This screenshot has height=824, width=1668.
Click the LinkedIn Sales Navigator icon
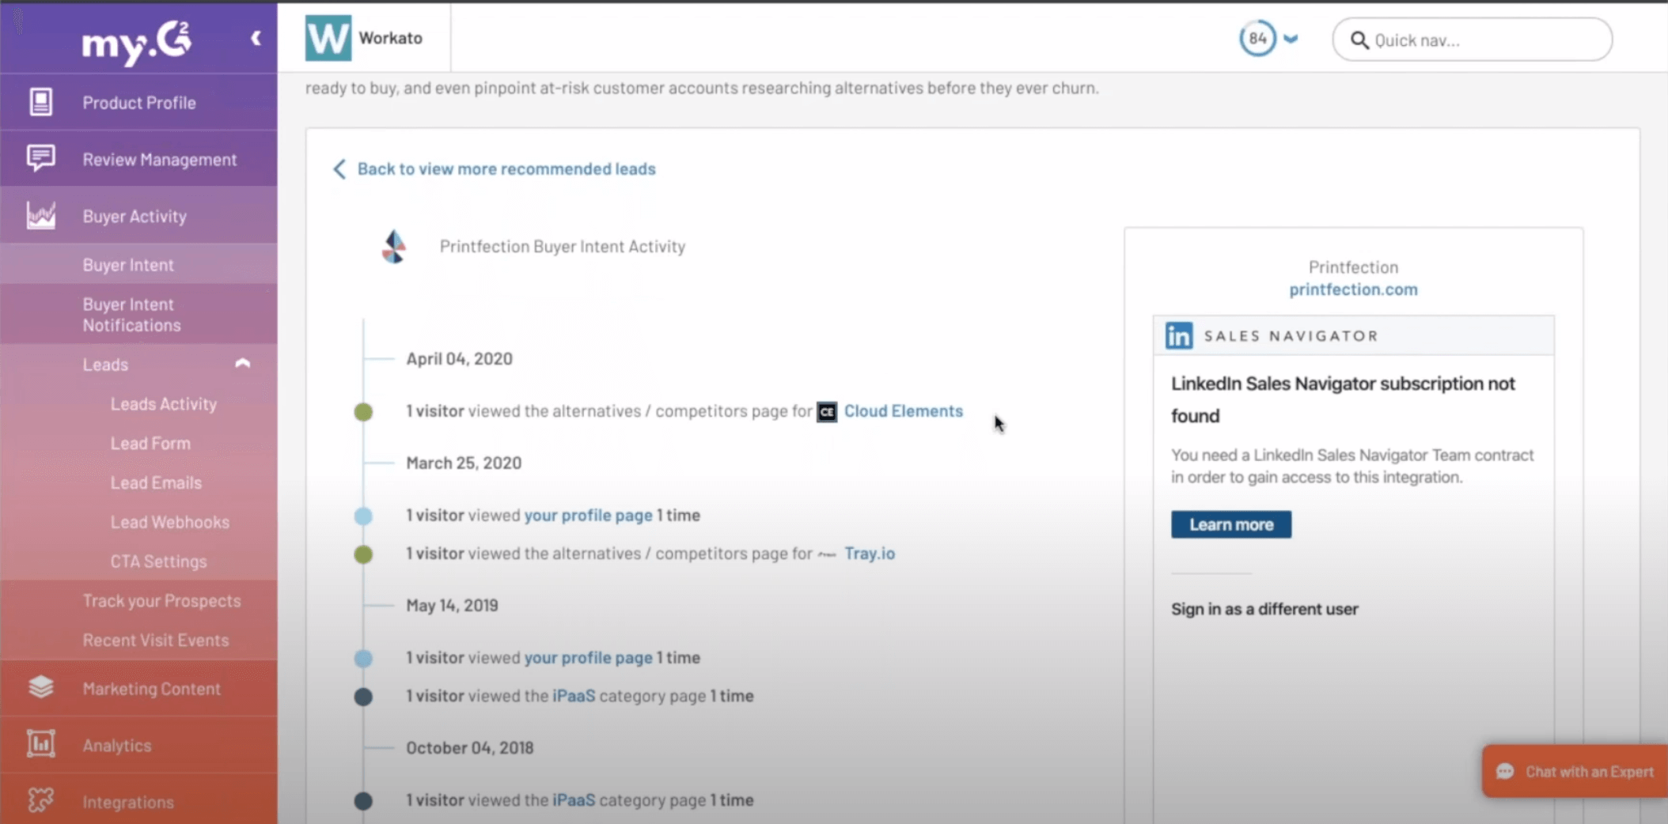pos(1178,335)
